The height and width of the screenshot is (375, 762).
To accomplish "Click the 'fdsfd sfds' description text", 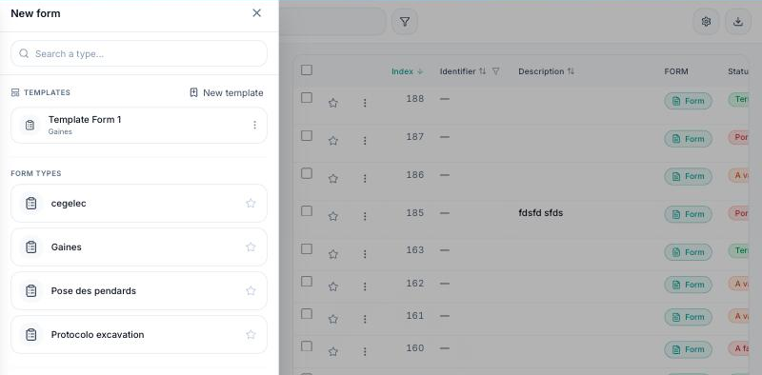I will (x=540, y=213).
